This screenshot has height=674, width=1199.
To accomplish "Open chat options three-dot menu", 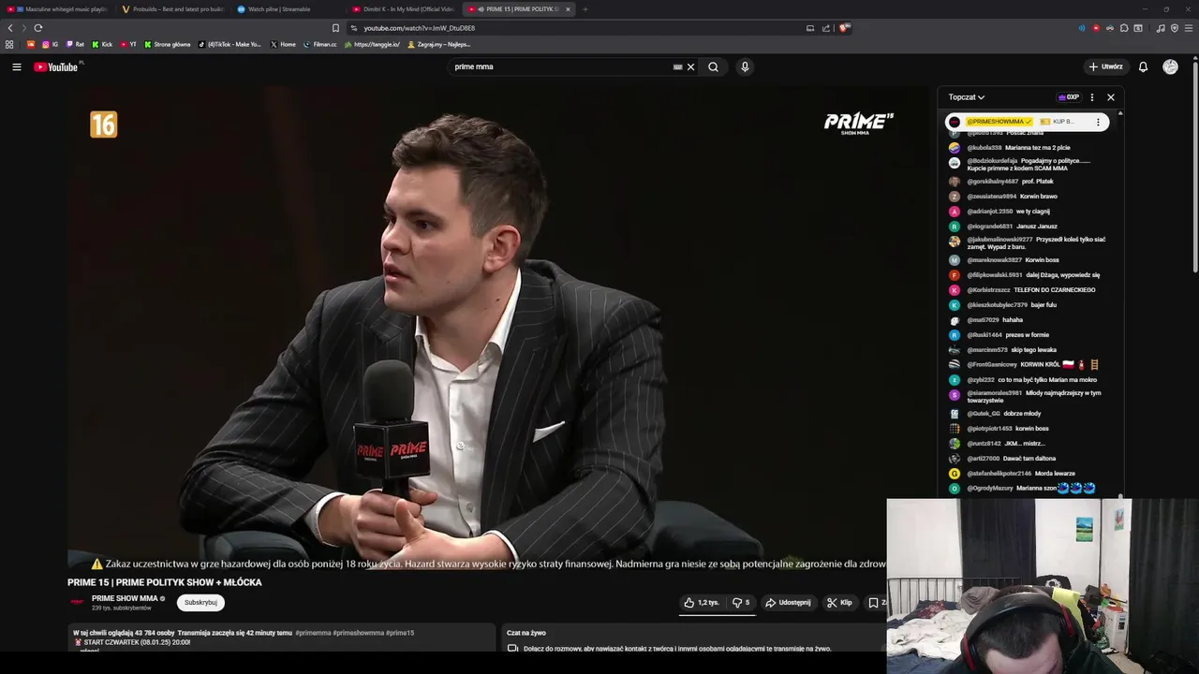I will click(1091, 97).
